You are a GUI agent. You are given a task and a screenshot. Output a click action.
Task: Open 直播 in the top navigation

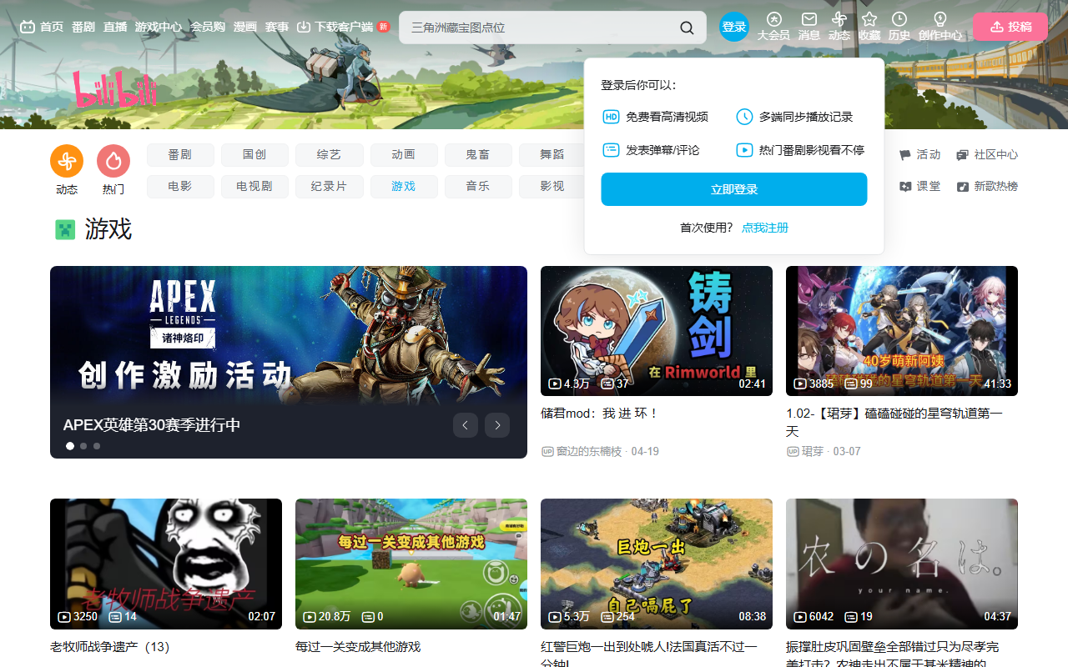[x=115, y=27]
